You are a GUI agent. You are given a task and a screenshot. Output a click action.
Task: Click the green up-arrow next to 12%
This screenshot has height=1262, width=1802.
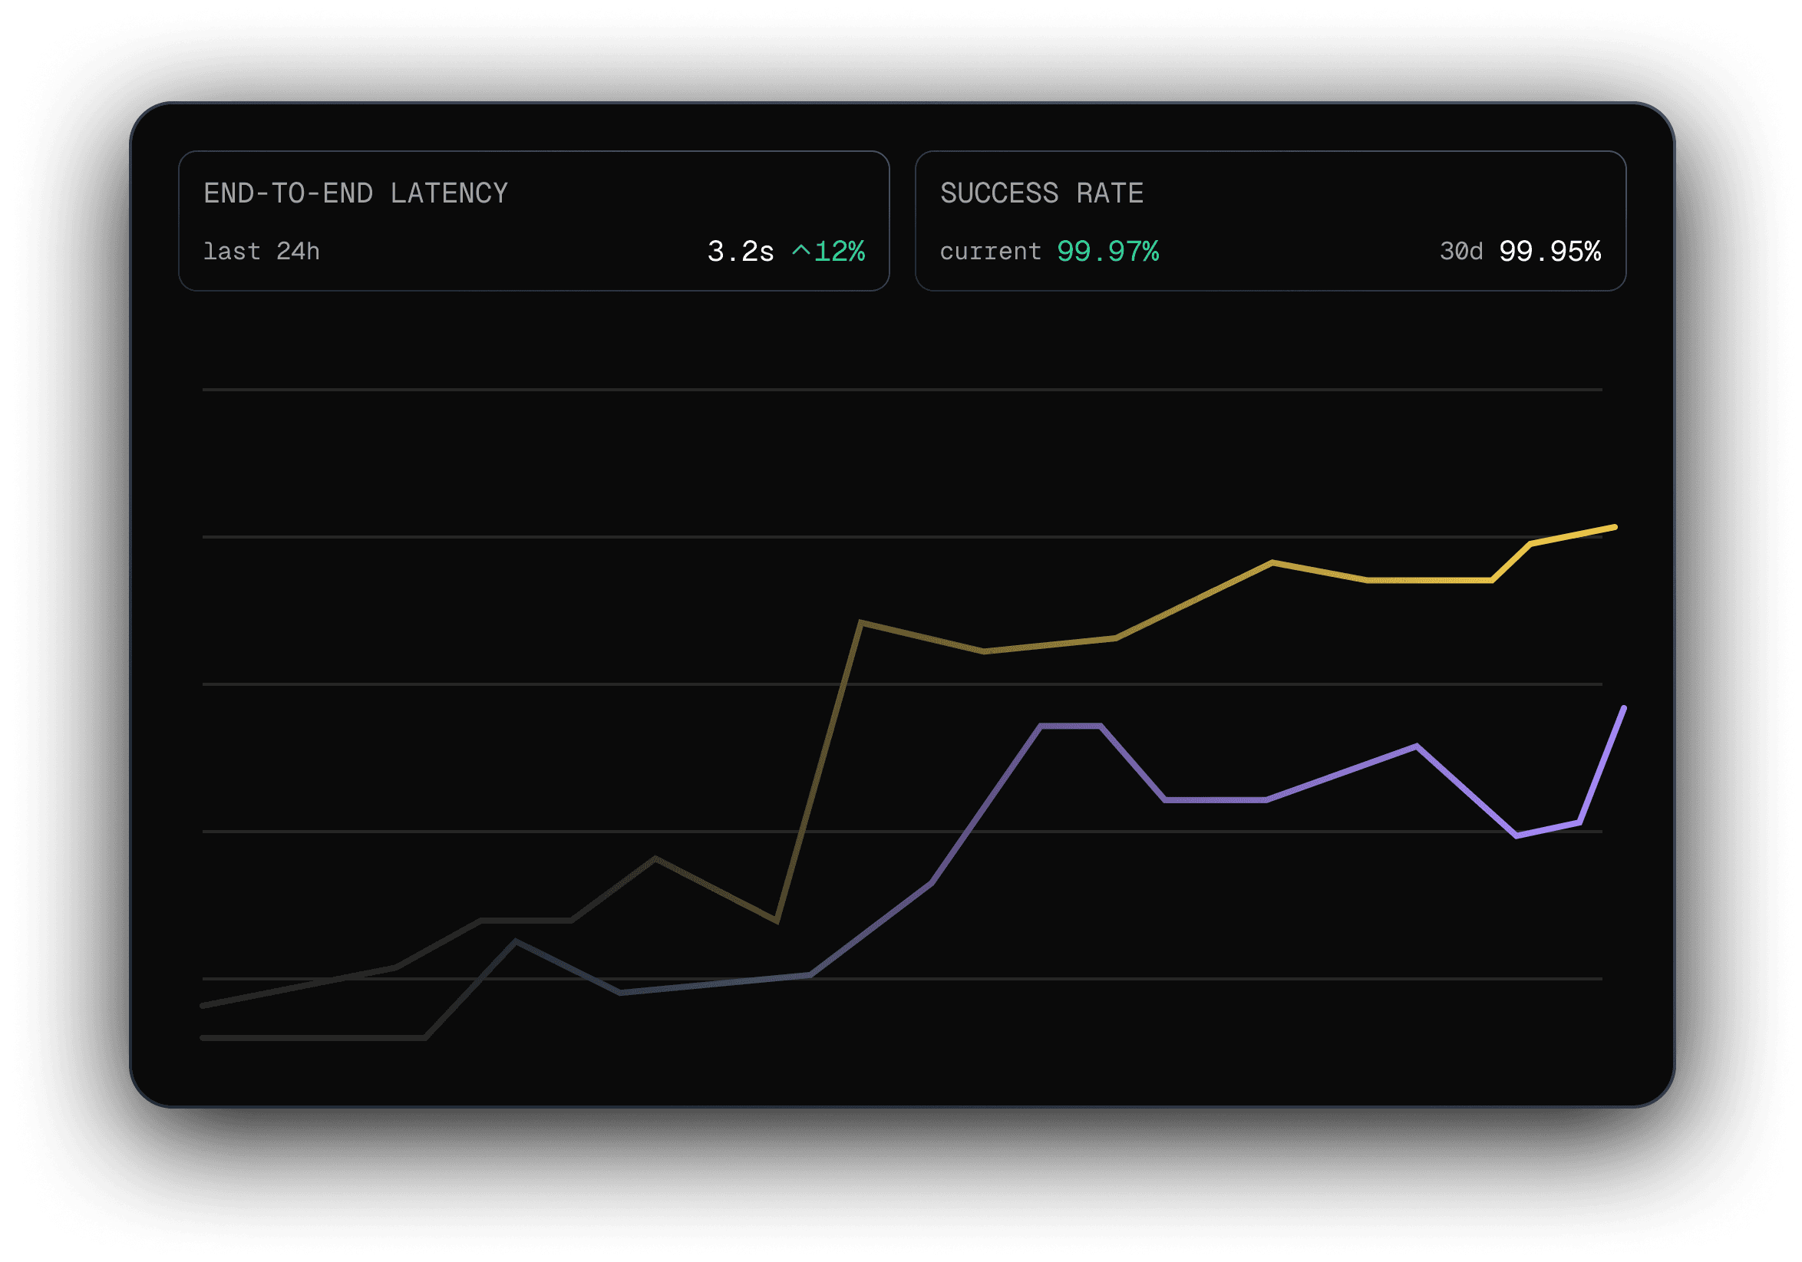[x=800, y=251]
